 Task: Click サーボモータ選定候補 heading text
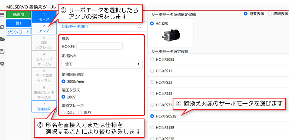(170, 51)
